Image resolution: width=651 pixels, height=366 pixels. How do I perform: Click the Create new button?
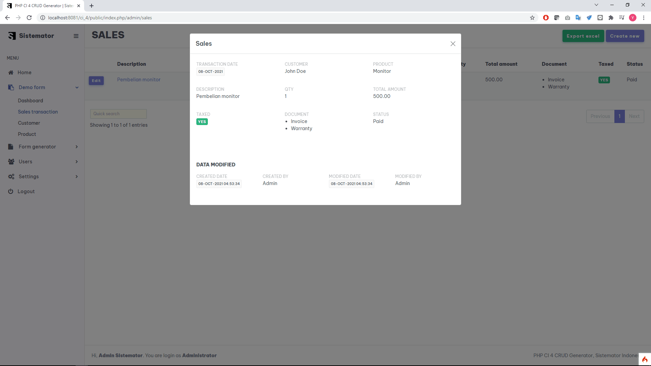pos(625,36)
